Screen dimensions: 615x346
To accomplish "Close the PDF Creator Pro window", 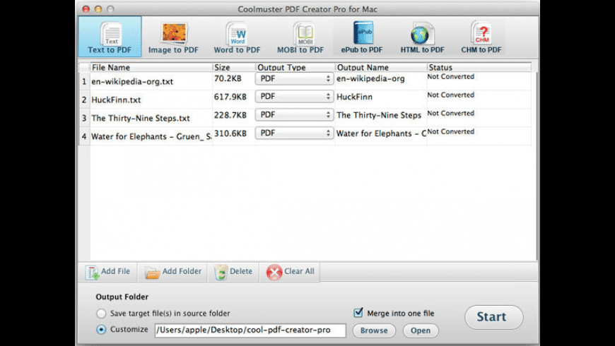I will point(86,8).
